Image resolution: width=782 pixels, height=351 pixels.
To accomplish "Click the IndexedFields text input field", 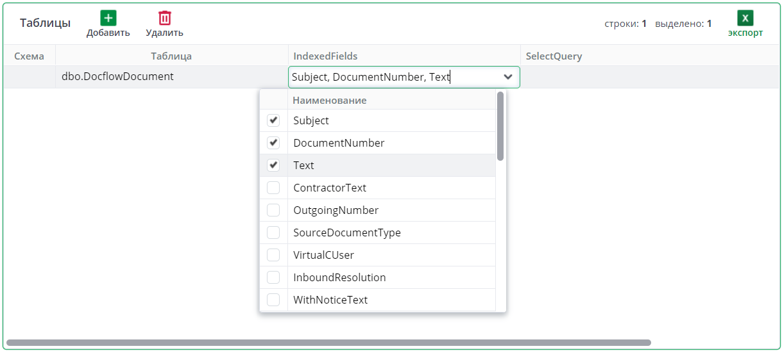I will click(x=391, y=77).
